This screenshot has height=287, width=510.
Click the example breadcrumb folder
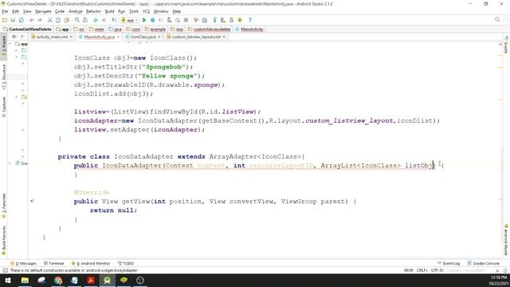click(155, 29)
